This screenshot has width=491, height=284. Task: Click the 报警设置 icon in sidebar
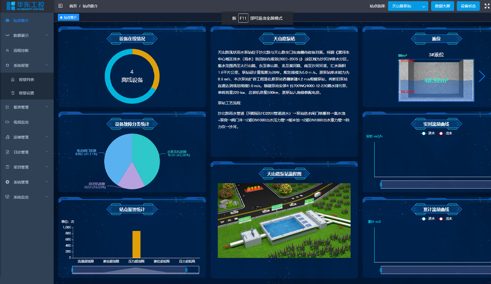(x=13, y=93)
